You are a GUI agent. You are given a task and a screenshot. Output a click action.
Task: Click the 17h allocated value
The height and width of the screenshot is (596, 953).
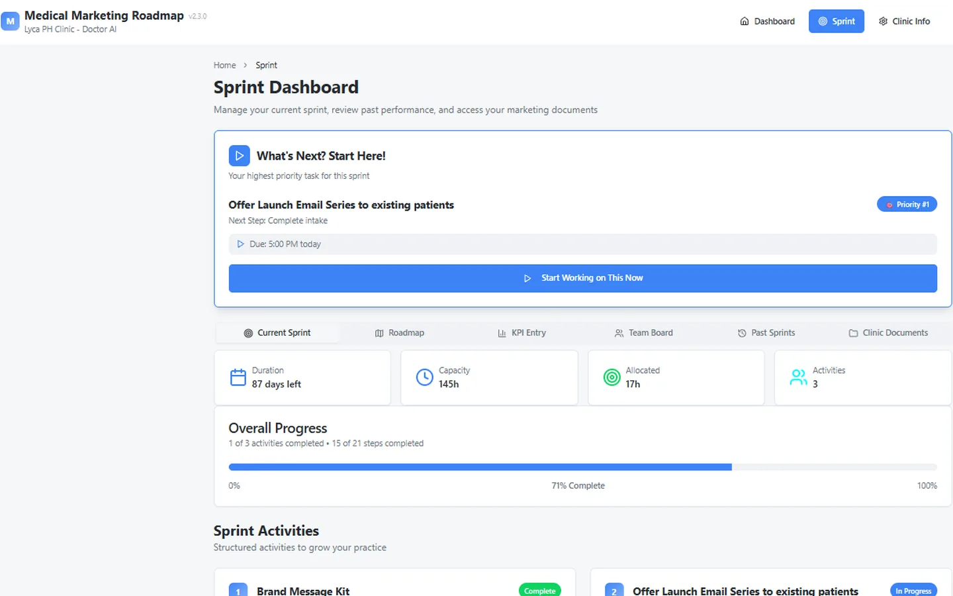[x=633, y=384]
